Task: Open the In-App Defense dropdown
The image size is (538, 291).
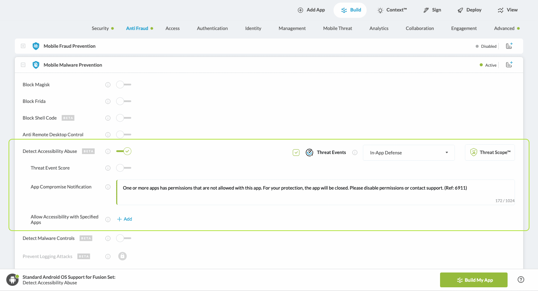Action: 409,153
